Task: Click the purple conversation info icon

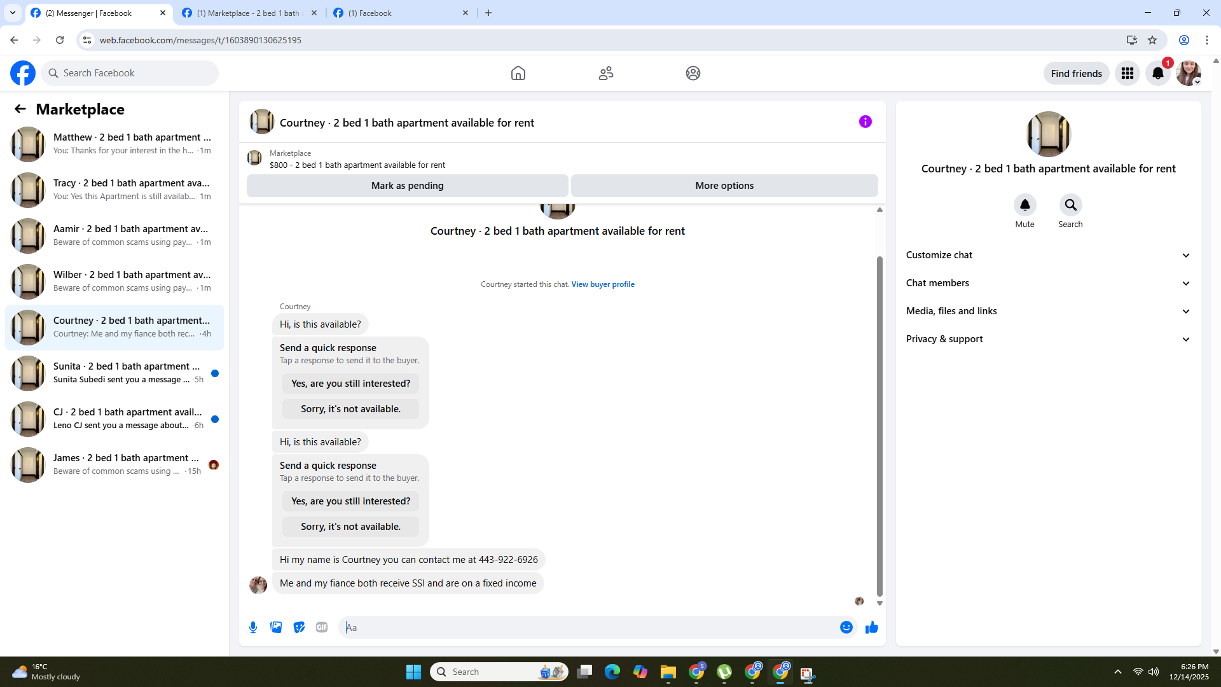Action: [x=865, y=121]
